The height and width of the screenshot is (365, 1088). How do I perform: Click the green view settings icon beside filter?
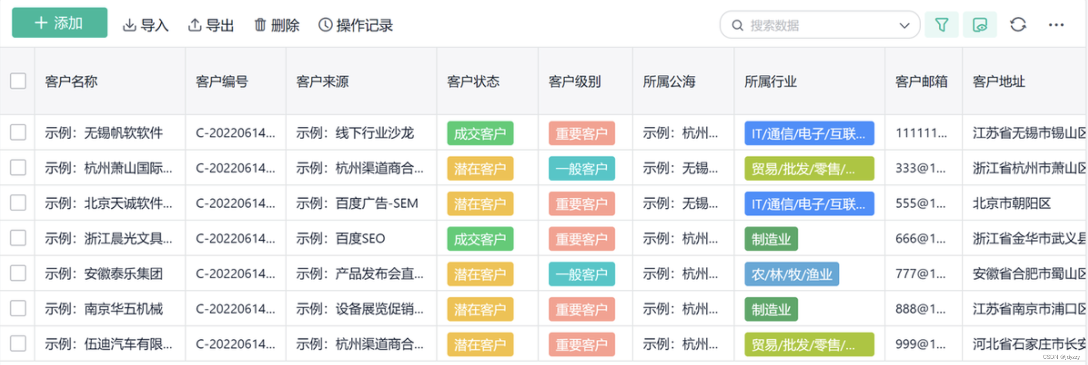(980, 25)
